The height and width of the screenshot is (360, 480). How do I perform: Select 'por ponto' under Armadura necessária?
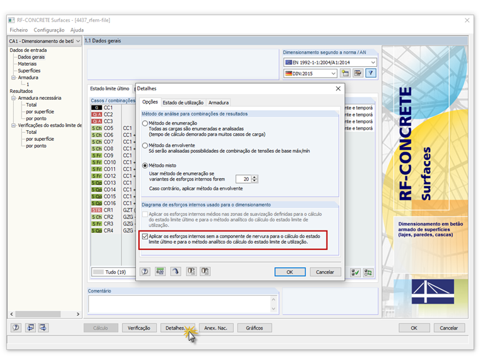[x=36, y=119]
